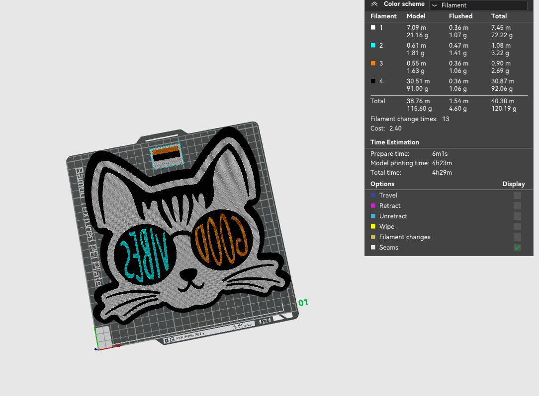The width and height of the screenshot is (539, 396).
Task: Open the Filament color scheme dropdown
Action: tap(478, 5)
